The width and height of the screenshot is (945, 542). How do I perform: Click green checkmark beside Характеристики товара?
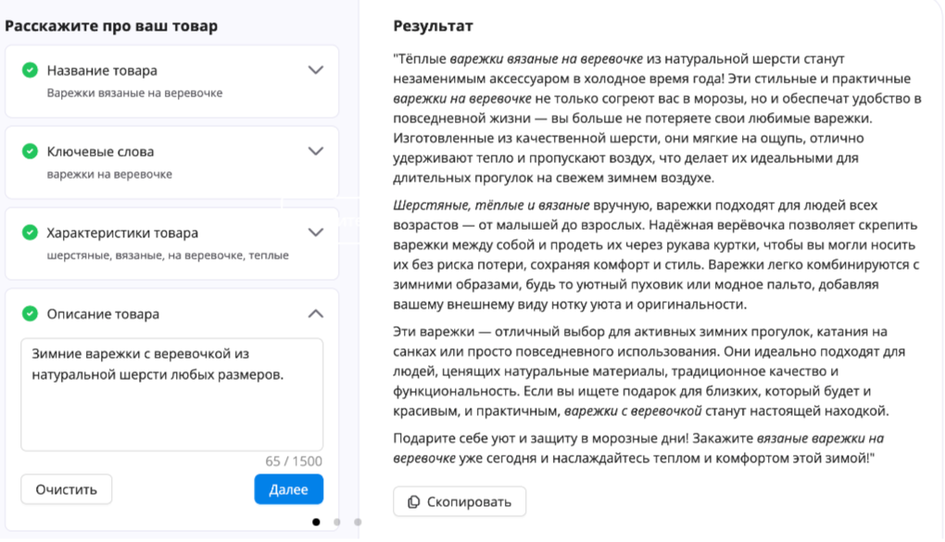coord(30,233)
